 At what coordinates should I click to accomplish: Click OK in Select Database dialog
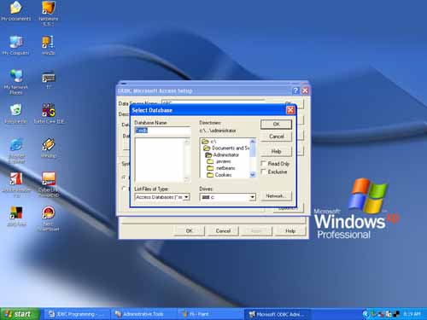(276, 125)
